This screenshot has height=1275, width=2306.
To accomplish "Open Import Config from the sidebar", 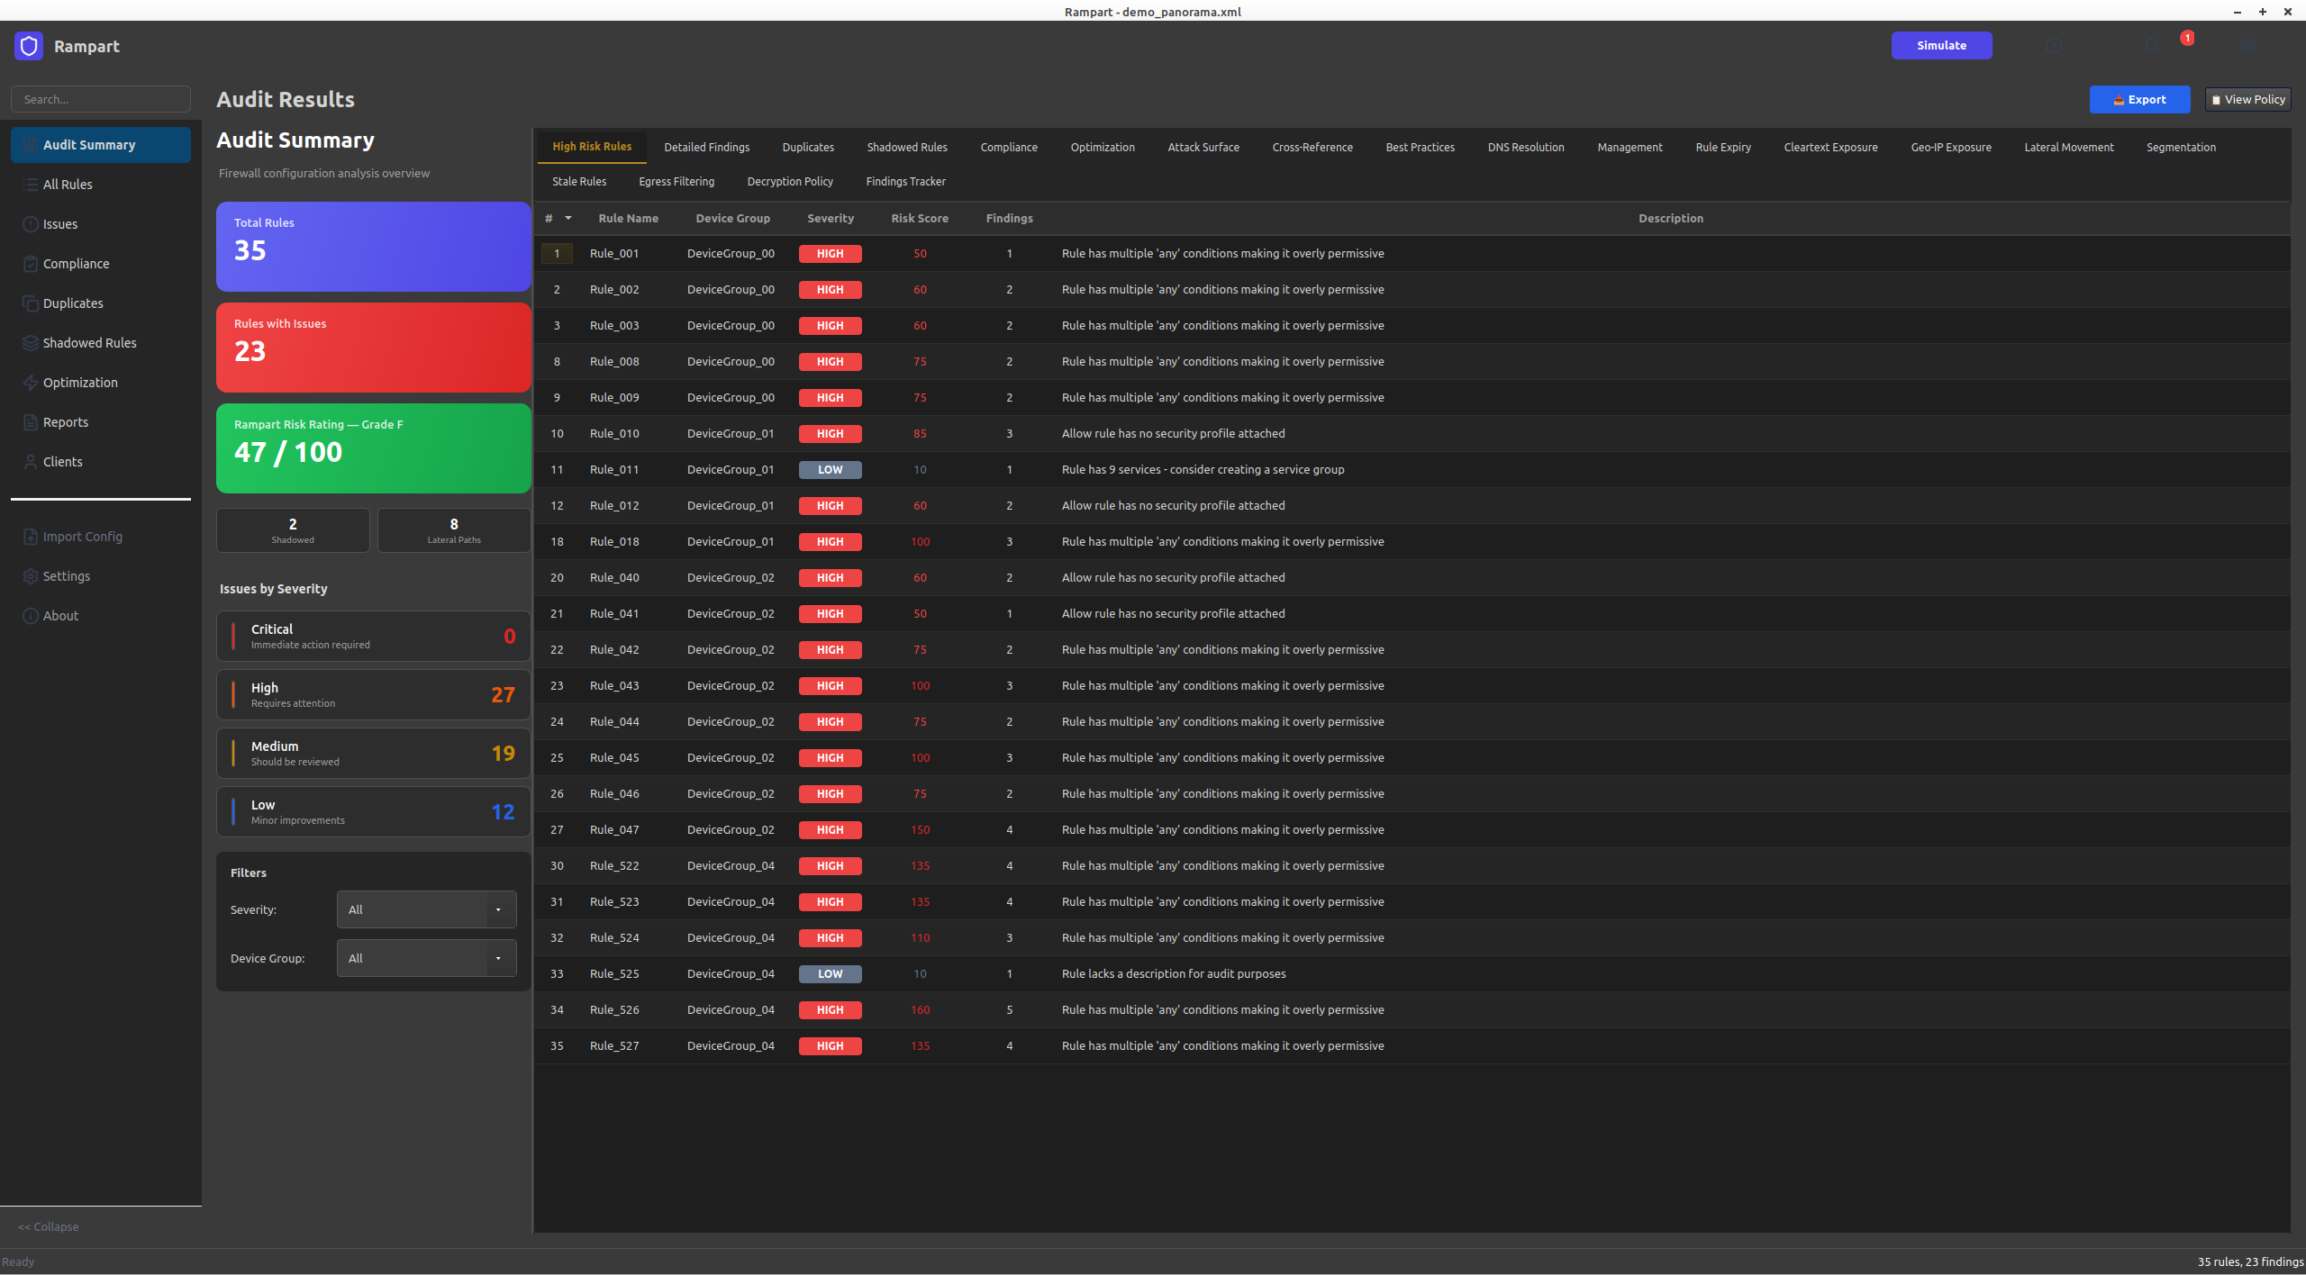I will click(83, 536).
